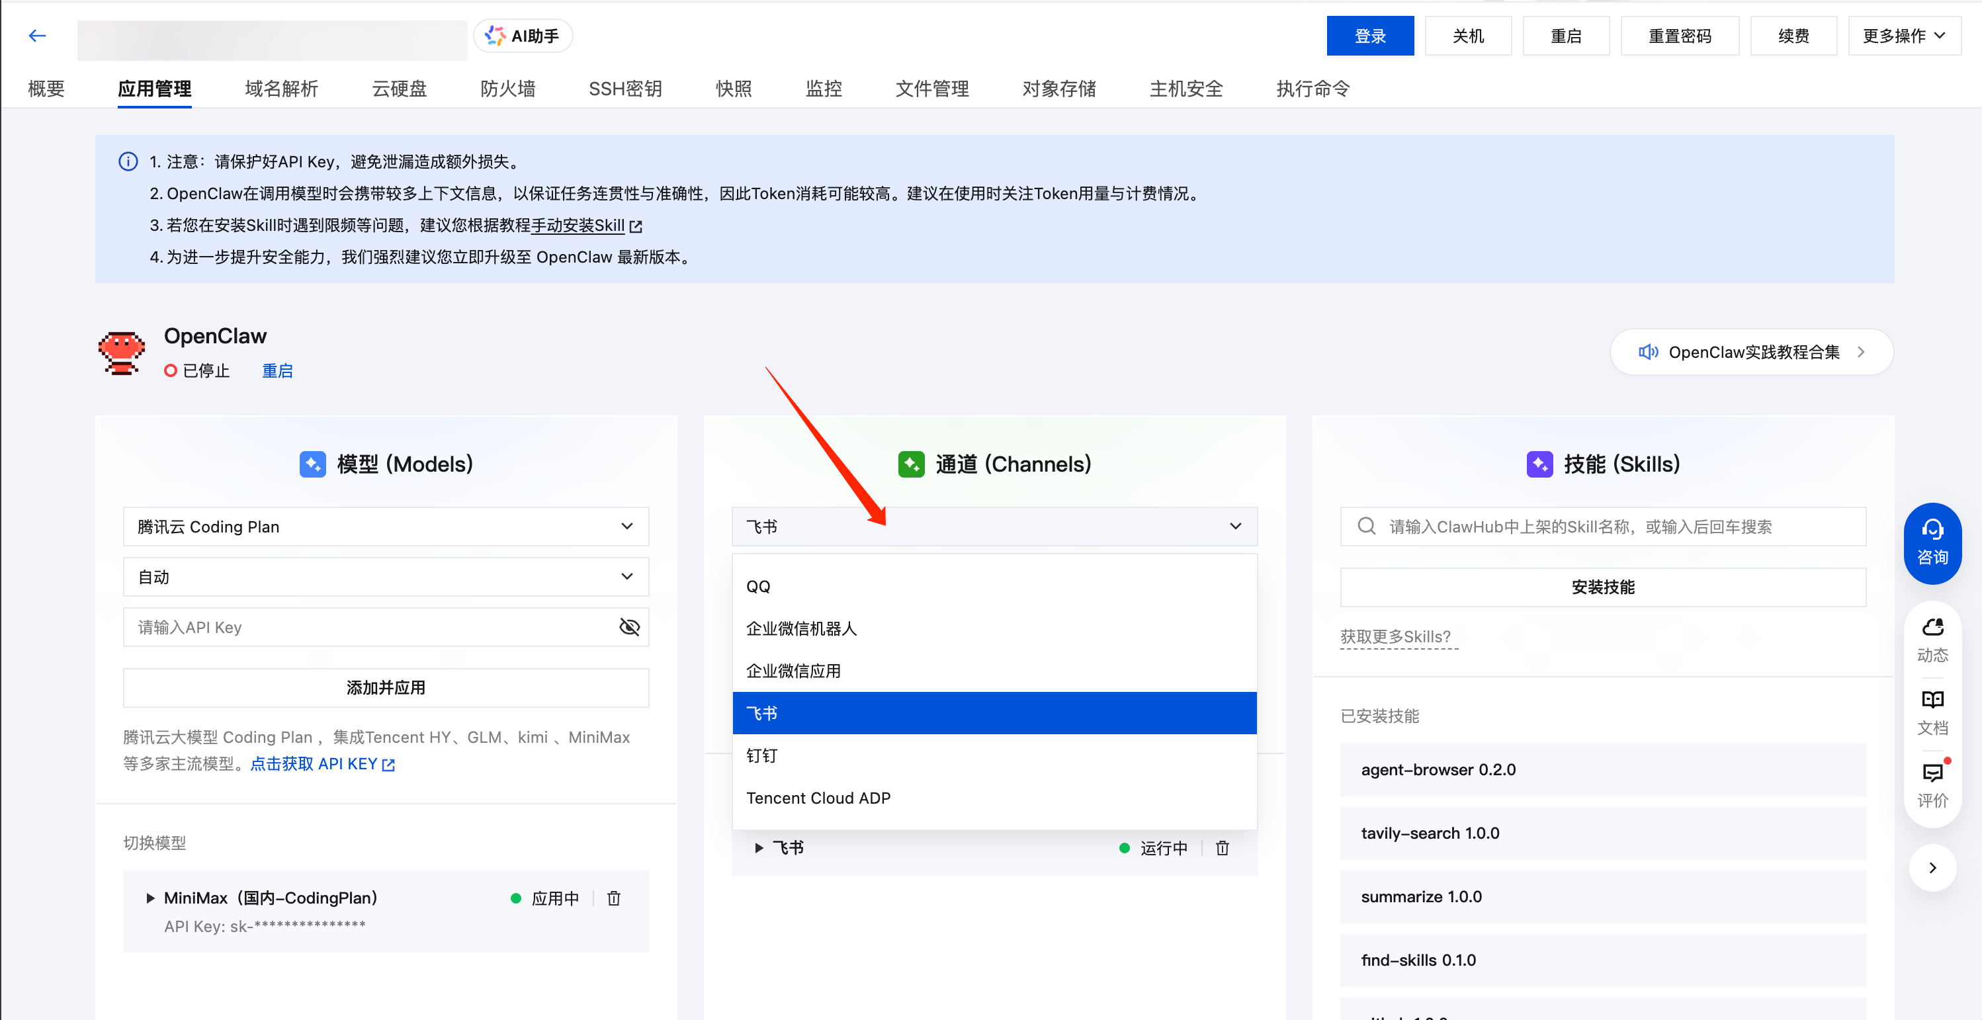This screenshot has width=1982, height=1020.
Task: Expand the MiniMax model details triangle
Action: (150, 898)
